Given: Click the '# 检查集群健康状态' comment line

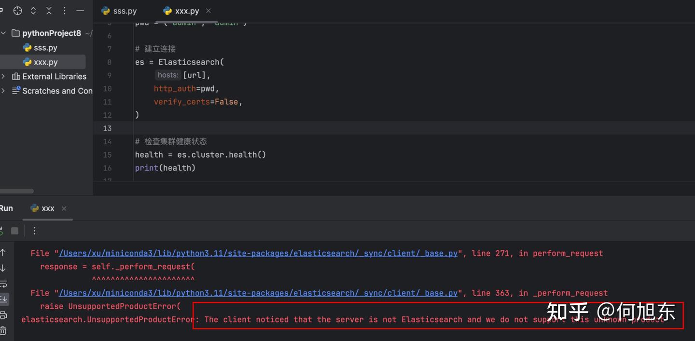Looking at the screenshot, I should 171,141.
